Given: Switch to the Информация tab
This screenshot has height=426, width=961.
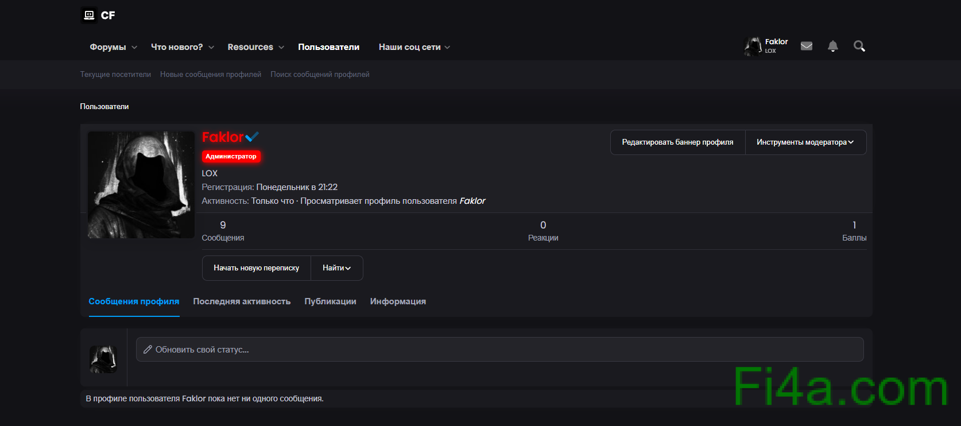Looking at the screenshot, I should tap(398, 301).
